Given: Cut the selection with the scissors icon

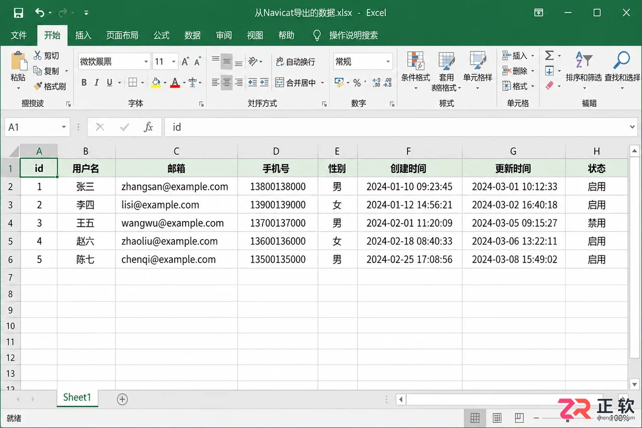Looking at the screenshot, I should (x=38, y=56).
